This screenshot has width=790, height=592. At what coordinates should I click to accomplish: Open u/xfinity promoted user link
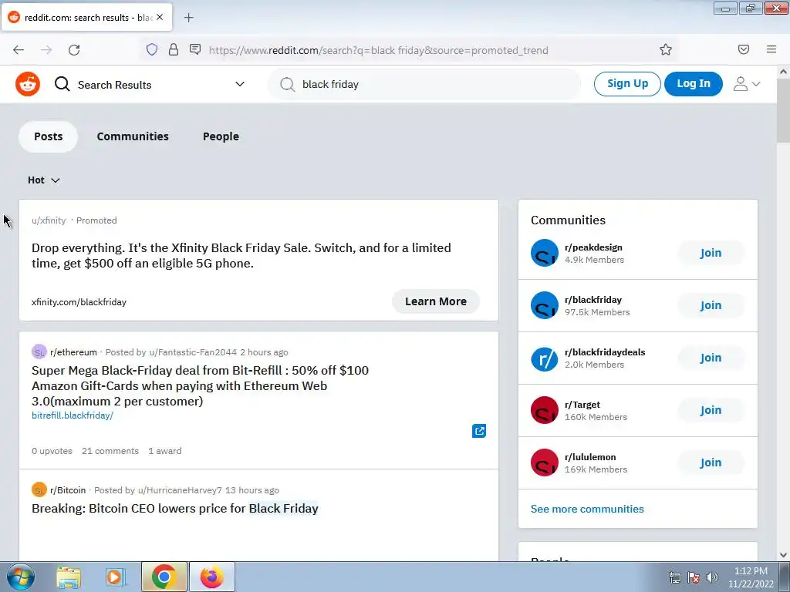tap(49, 220)
